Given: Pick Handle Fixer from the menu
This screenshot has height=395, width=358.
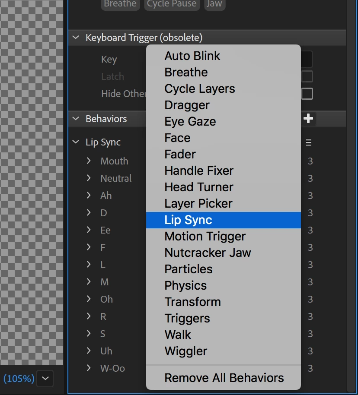Looking at the screenshot, I should 223,171.
